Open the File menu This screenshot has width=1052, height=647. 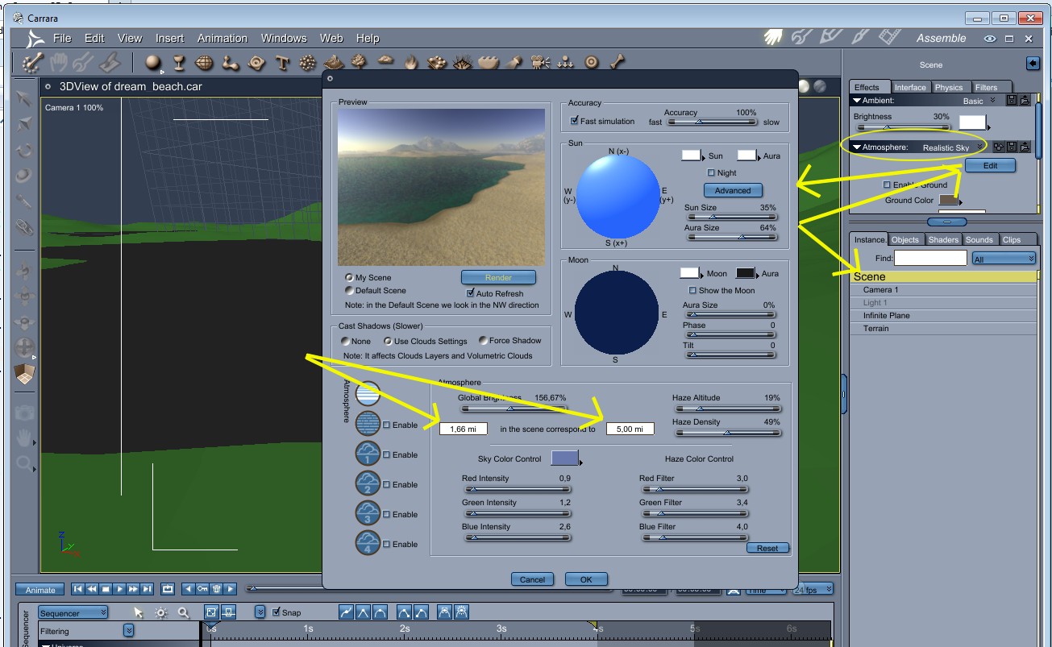pyautogui.click(x=62, y=38)
